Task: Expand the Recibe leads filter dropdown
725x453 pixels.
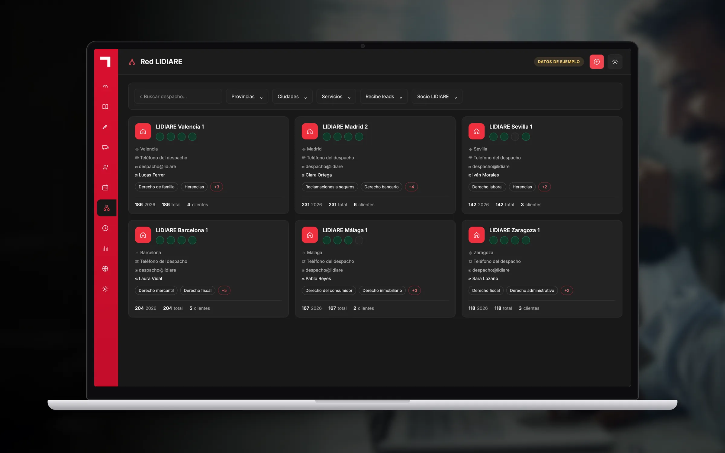Action: 384,96
